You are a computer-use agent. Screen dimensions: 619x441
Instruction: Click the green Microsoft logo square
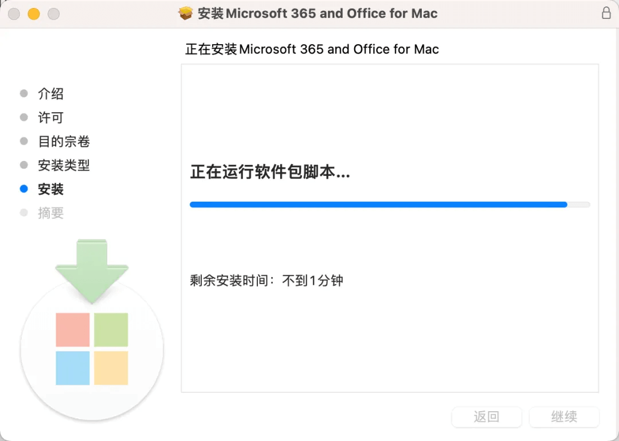coord(111,330)
